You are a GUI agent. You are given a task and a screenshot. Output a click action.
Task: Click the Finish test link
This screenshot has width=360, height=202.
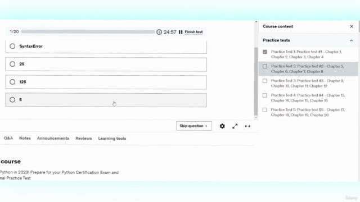[x=193, y=32]
